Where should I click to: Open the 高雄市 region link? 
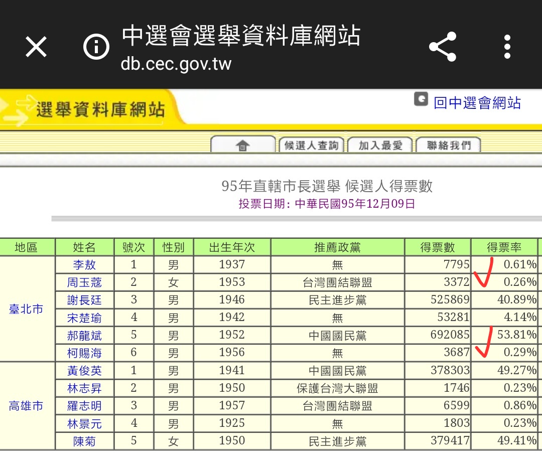(x=26, y=406)
